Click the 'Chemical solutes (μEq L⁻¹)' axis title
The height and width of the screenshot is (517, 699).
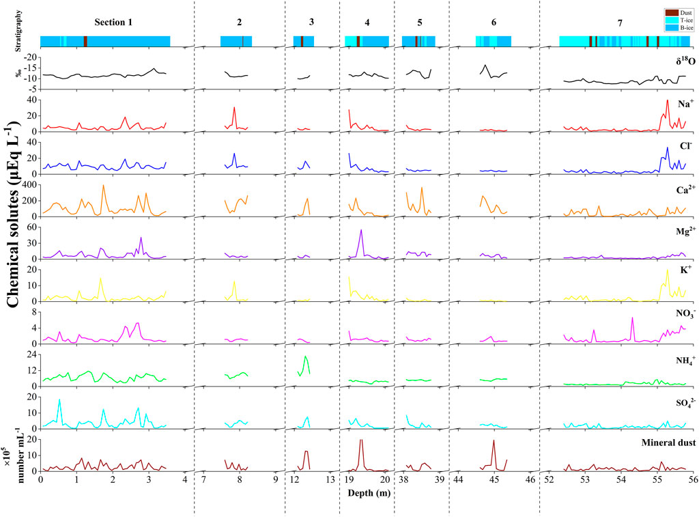point(13,214)
